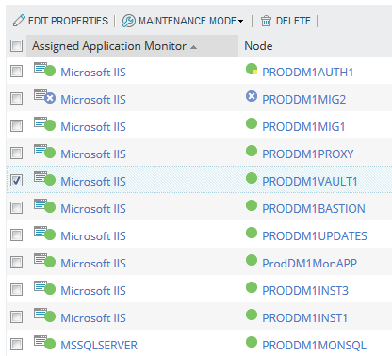Click the Edit Properties pencil icon
The height and width of the screenshot is (356, 392).
pos(19,21)
